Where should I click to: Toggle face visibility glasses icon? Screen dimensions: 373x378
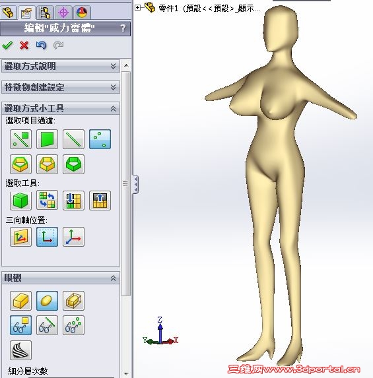click(x=20, y=325)
